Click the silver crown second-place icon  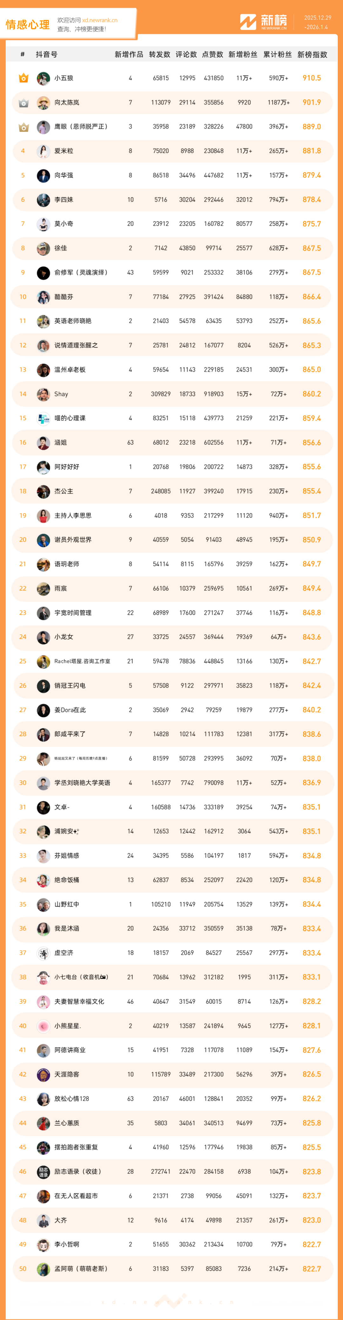[23, 103]
